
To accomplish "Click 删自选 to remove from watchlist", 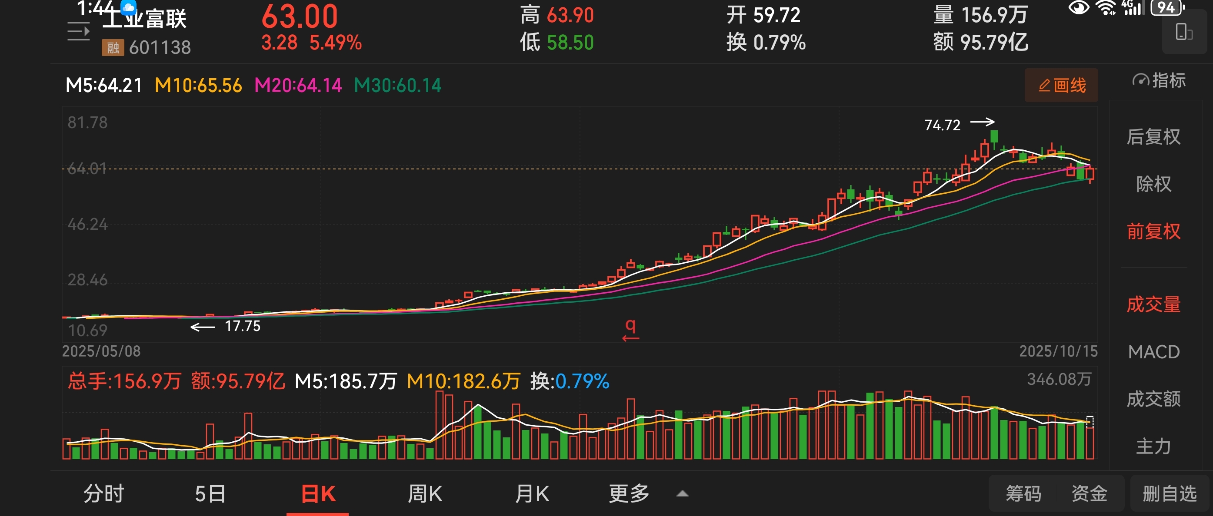I will point(1169,493).
